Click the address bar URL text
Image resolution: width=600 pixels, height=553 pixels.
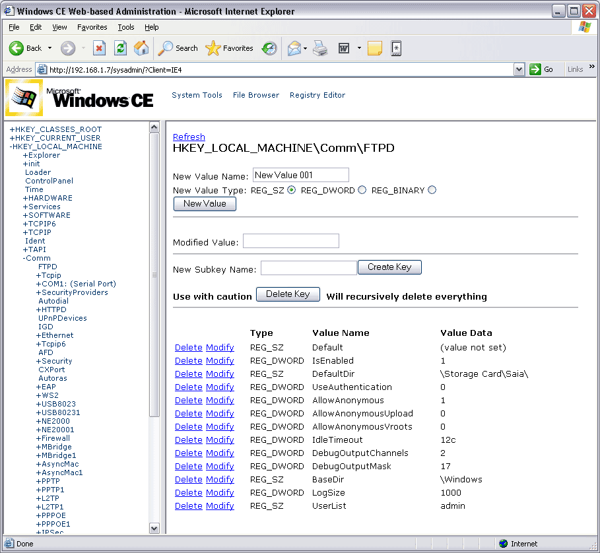116,70
